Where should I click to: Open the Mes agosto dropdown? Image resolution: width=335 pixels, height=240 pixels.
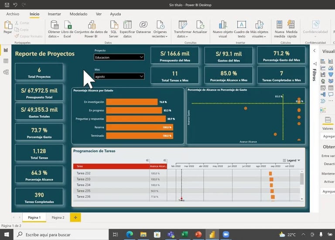(119, 76)
